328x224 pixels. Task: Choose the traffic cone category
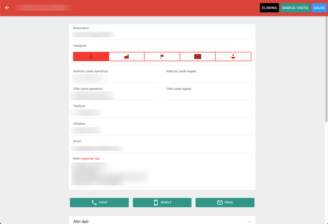point(233,57)
